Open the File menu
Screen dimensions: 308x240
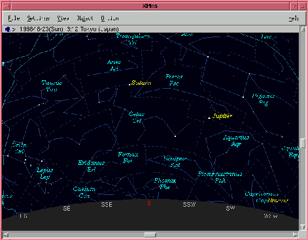tap(14, 18)
